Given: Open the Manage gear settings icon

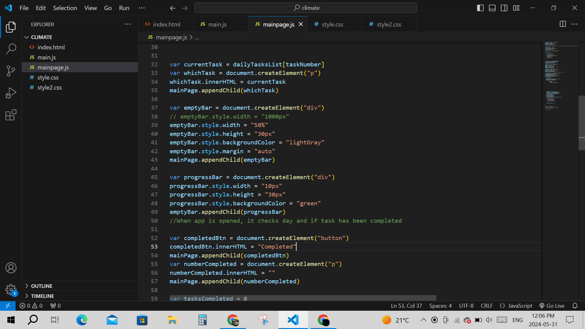Looking at the screenshot, I should (11, 290).
